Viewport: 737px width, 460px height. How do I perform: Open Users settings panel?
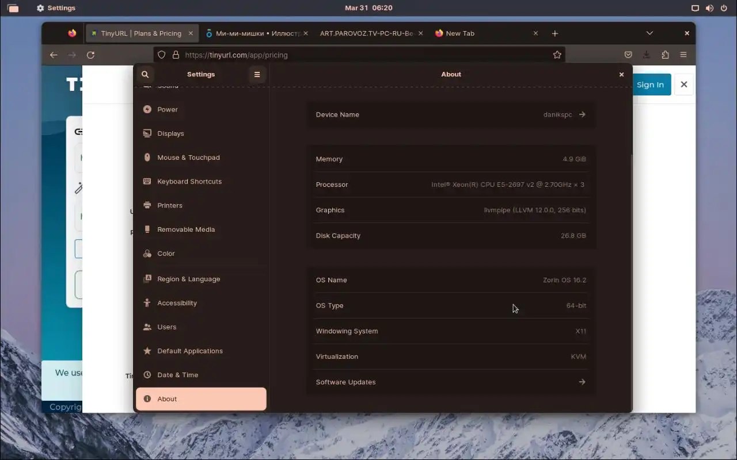(201, 327)
